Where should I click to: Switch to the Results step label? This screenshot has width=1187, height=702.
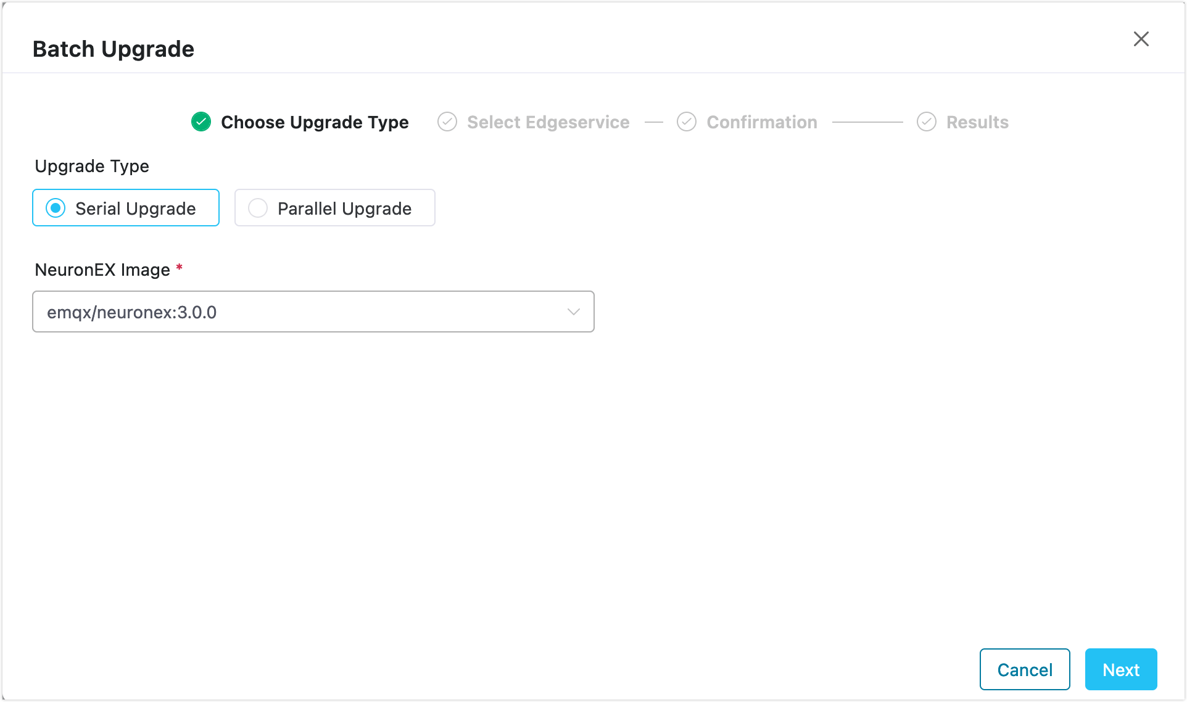(x=977, y=122)
